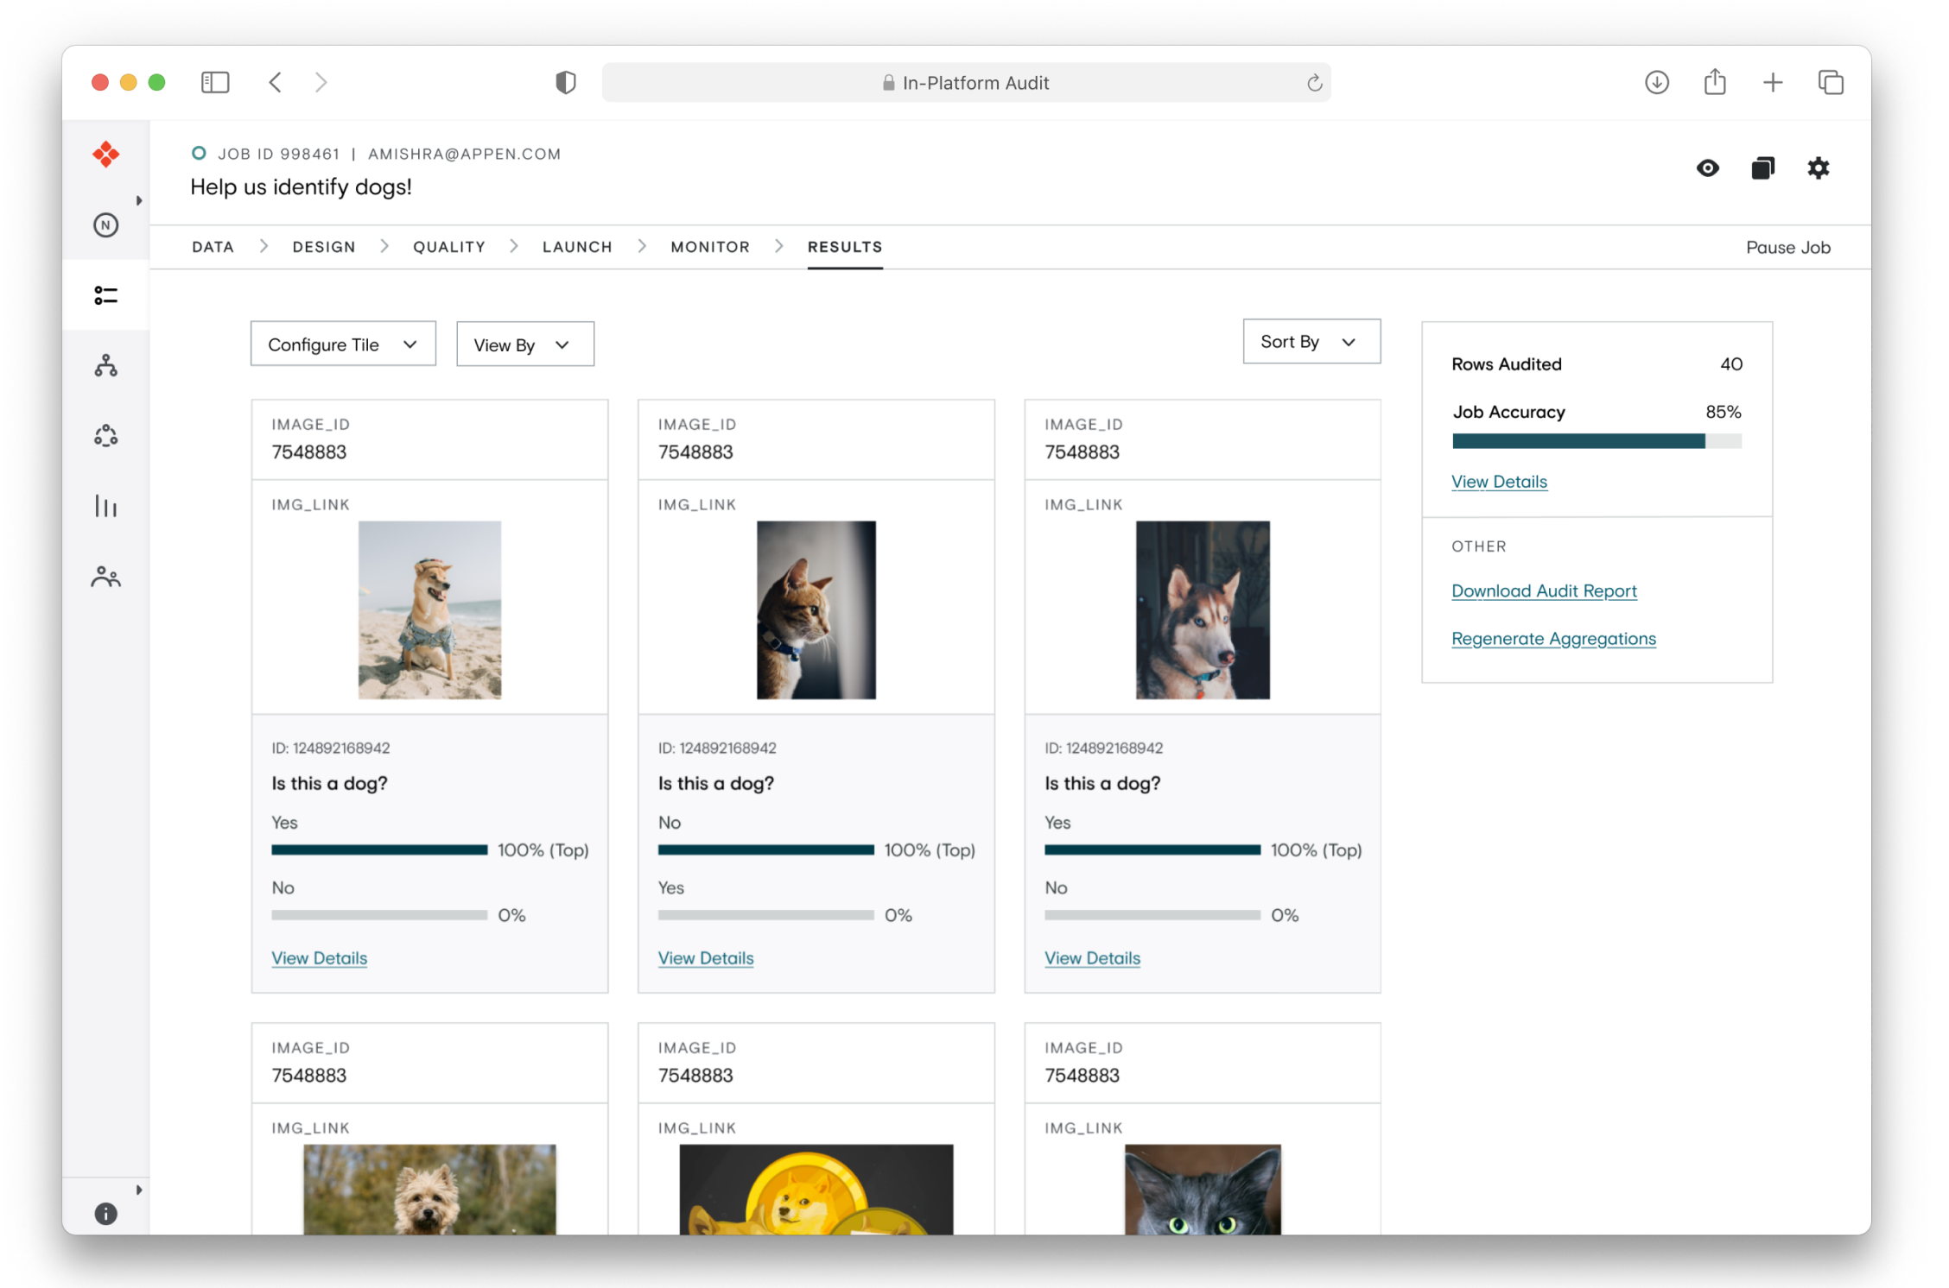Viewport: 1949px width, 1288px height.
Task: Expand sidebar using top small arrow
Action: (139, 200)
